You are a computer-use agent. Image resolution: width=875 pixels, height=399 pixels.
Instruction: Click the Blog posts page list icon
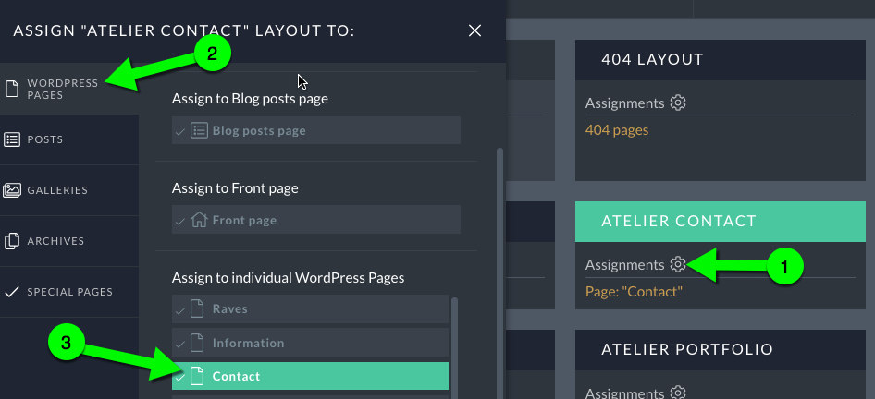pos(199,130)
